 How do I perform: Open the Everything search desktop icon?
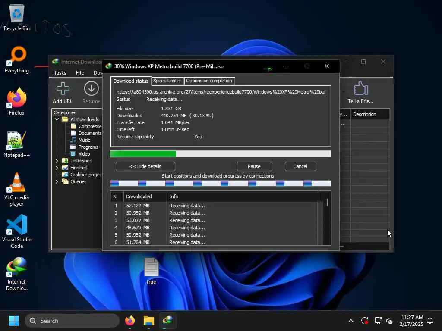(x=17, y=59)
